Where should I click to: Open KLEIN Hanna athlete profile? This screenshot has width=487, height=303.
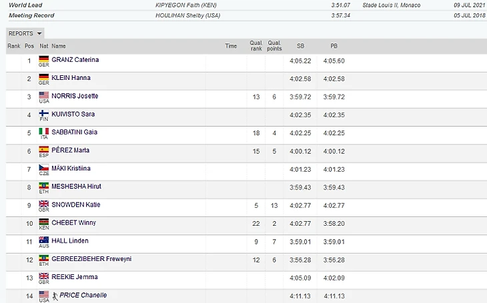(71, 78)
